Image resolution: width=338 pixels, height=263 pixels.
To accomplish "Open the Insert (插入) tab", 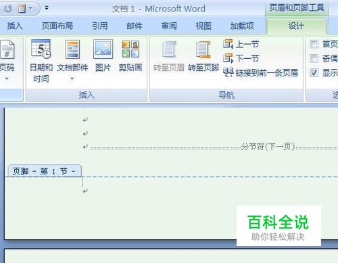I will coord(14,26).
